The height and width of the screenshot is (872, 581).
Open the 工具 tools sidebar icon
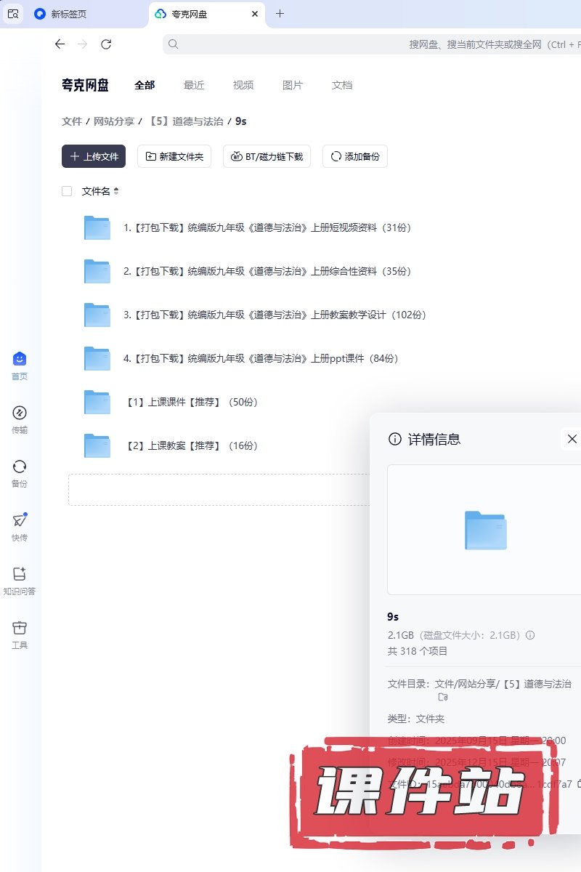pos(20,628)
